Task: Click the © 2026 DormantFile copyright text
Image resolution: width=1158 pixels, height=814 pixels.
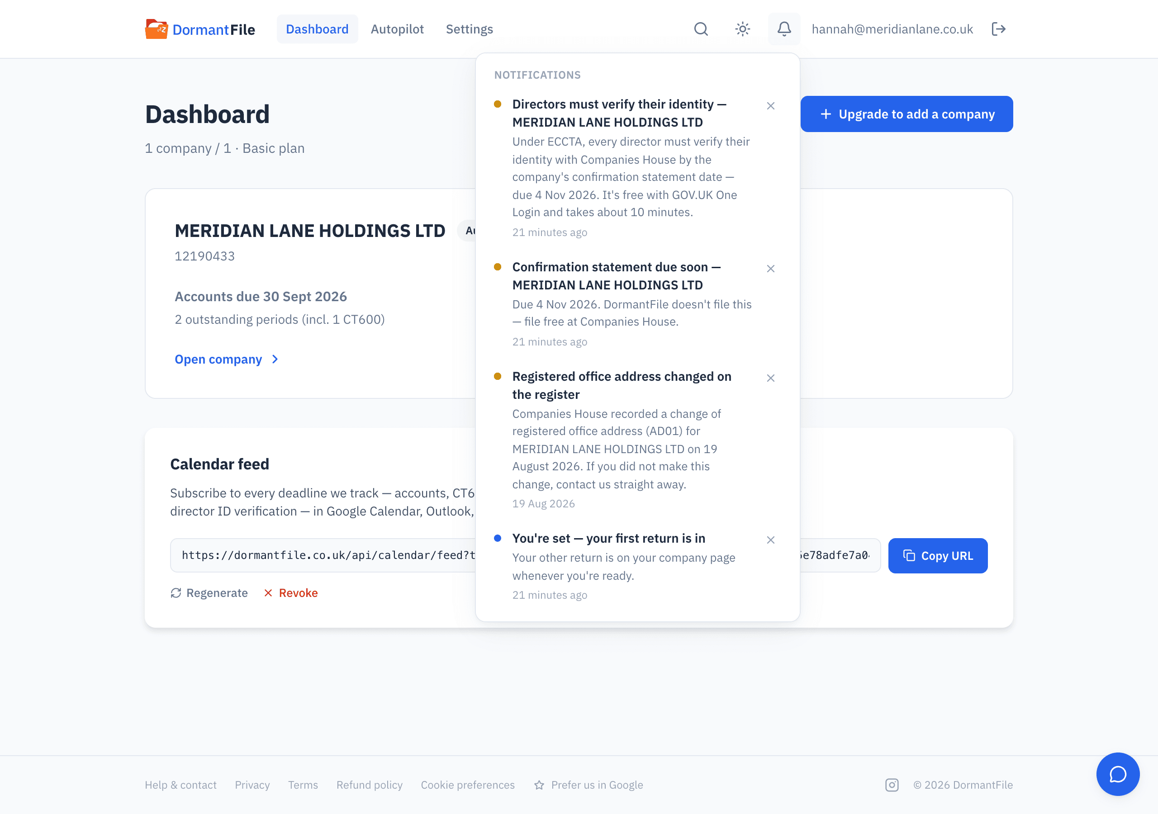Action: tap(963, 785)
